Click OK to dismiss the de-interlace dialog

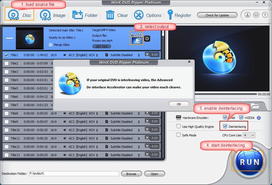pyautogui.click(x=179, y=104)
